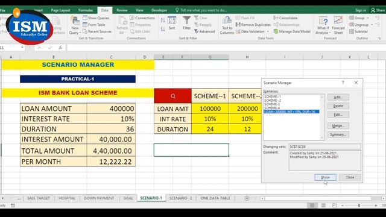This screenshot has width=386, height=217.
Task: Select PER MONTH value 12,222.22 cell
Action: pos(111,162)
